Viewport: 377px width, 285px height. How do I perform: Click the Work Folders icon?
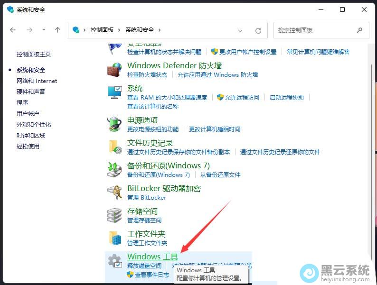tap(115, 238)
